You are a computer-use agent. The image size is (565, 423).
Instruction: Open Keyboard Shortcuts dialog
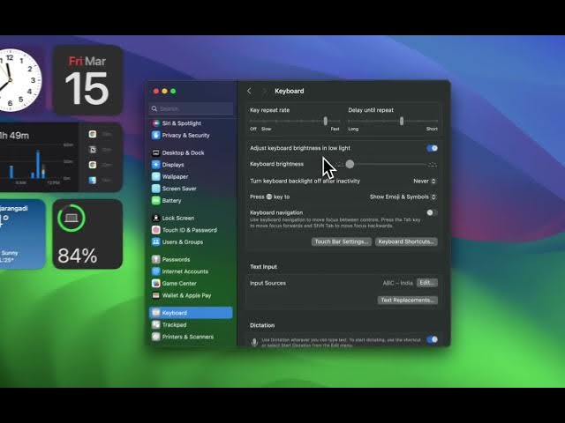pyautogui.click(x=406, y=241)
